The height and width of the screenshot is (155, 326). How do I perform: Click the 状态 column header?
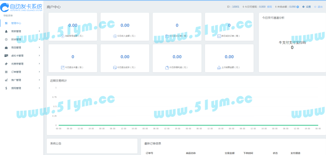click(275, 153)
